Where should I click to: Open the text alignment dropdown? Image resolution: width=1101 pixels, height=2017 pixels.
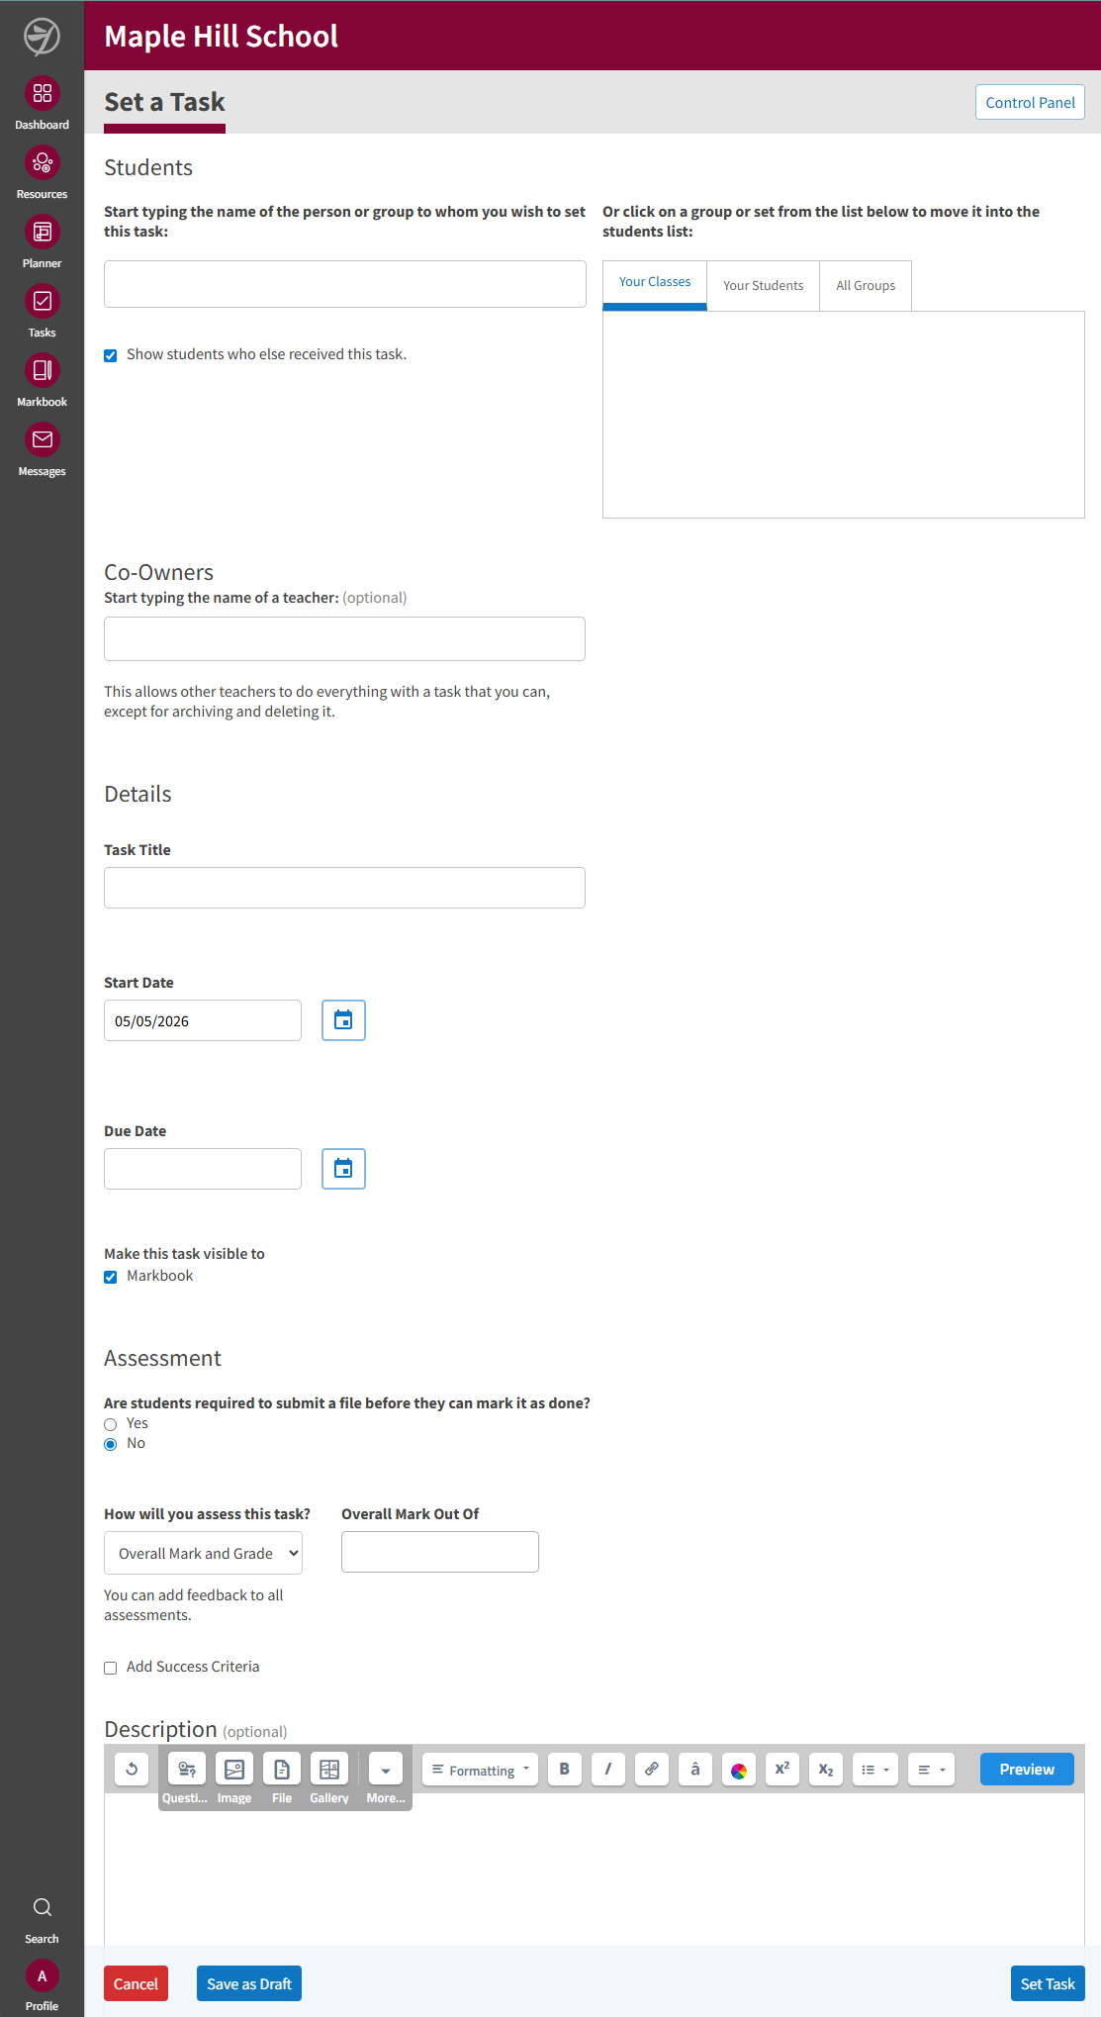pyautogui.click(x=932, y=1770)
